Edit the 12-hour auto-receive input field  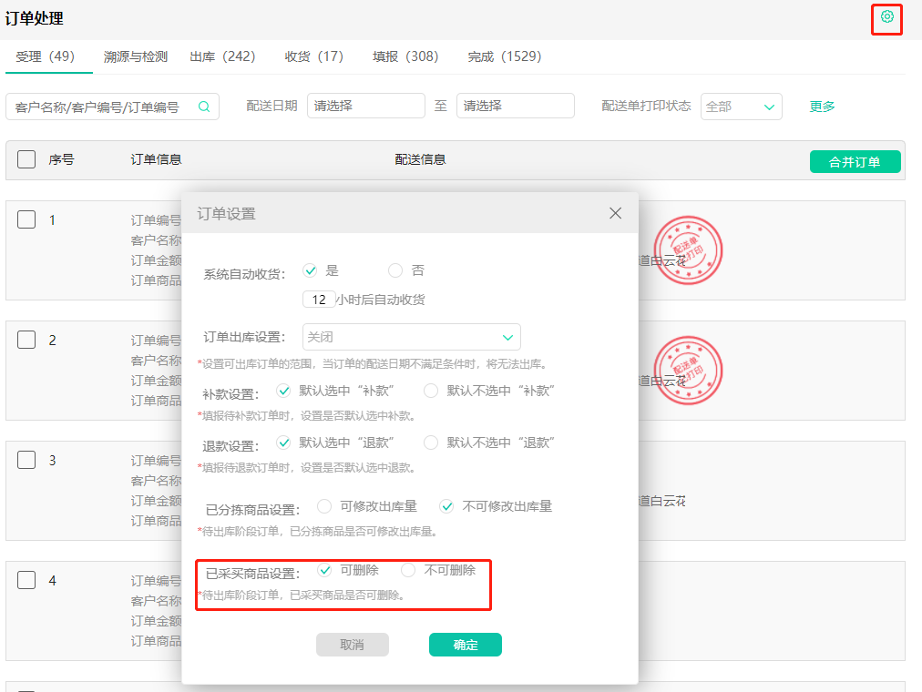point(321,299)
